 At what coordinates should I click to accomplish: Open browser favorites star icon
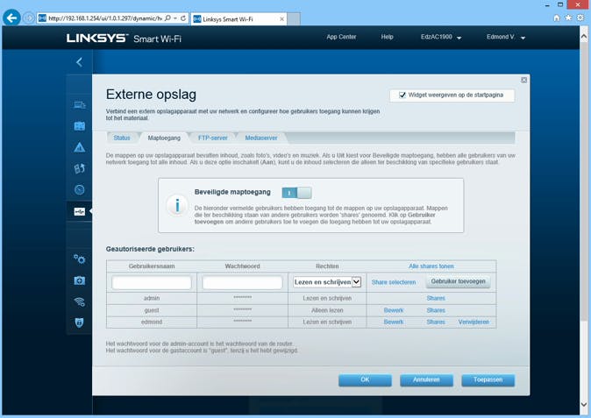click(568, 18)
